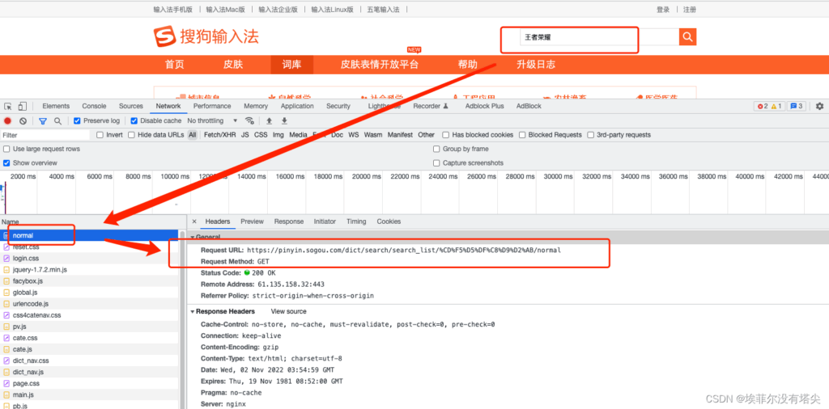Uncheck the Preserve log checkbox
829x409 pixels.
tap(78, 121)
